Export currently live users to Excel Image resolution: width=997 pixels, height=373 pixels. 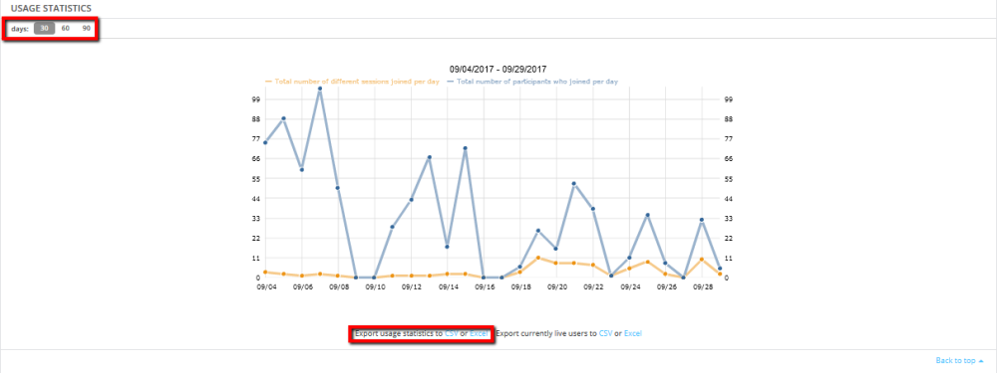633,333
